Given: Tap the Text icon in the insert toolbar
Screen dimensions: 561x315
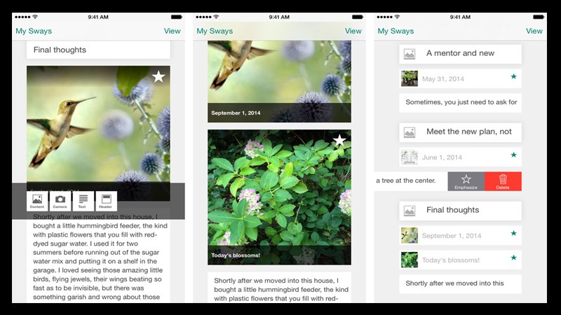Looking at the screenshot, I should (83, 201).
